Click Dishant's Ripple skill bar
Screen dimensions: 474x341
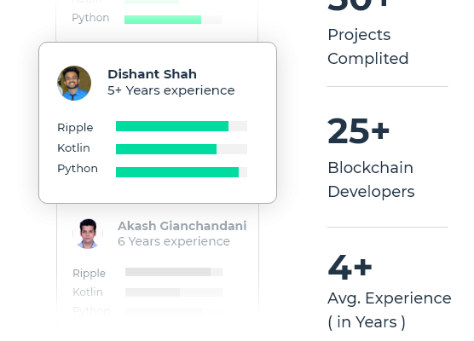[x=182, y=126]
